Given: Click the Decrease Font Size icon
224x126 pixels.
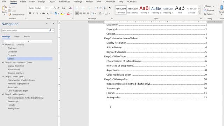Looking at the screenshot, I should click(58, 8).
